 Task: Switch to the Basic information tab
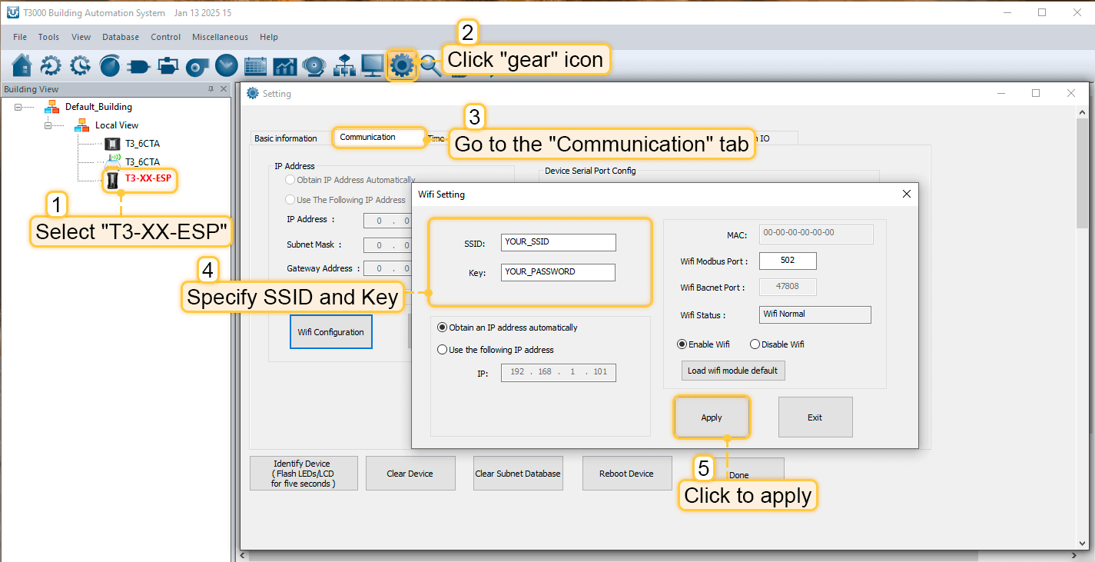[x=286, y=138]
